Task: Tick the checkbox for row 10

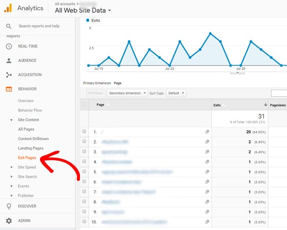Action: [x=84, y=222]
